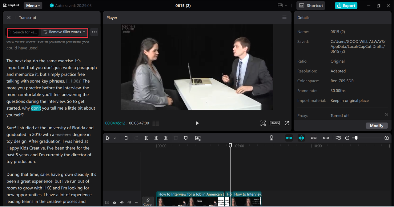Select the first How to Interview clip

[x=191, y=199]
